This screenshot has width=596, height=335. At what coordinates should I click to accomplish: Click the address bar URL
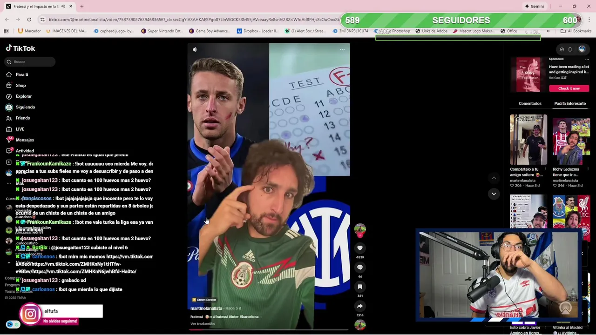194,20
